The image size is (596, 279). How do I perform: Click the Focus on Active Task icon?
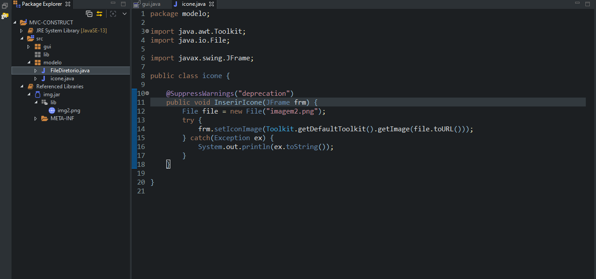click(x=113, y=14)
